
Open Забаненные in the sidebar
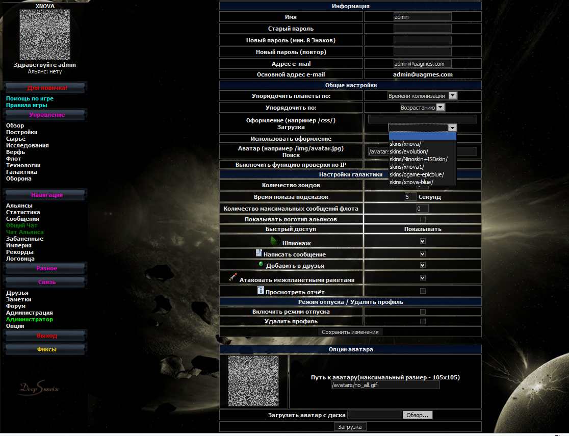pyautogui.click(x=24, y=239)
